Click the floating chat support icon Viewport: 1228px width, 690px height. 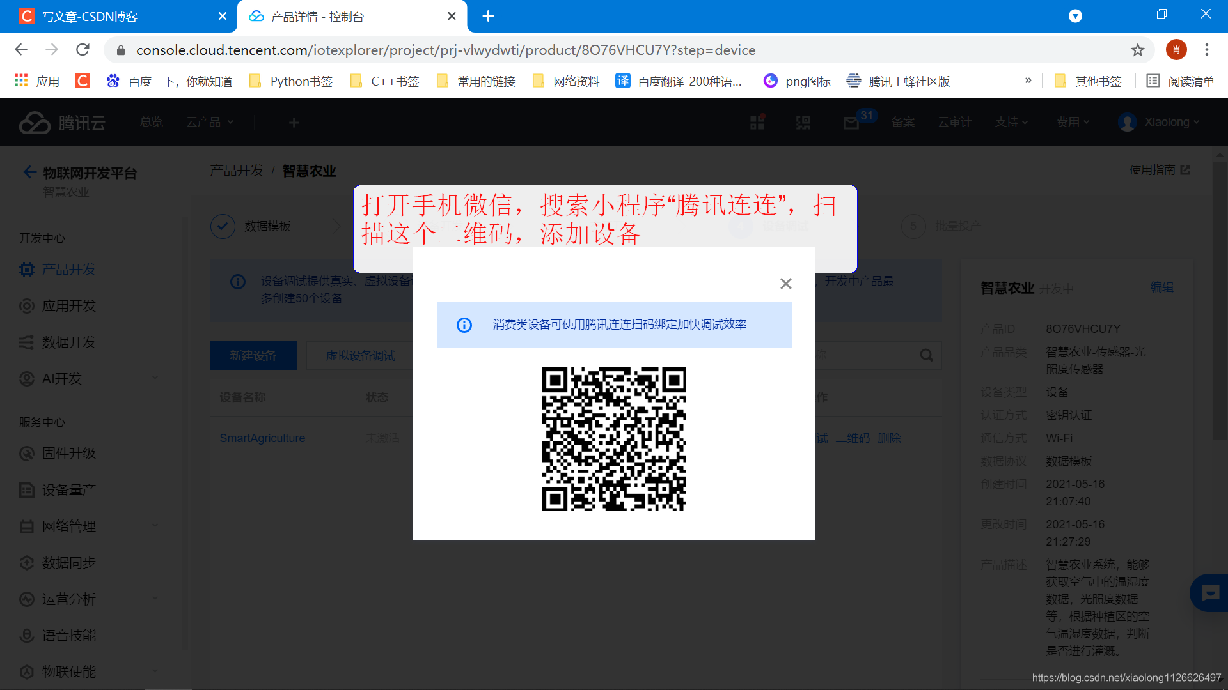point(1209,594)
